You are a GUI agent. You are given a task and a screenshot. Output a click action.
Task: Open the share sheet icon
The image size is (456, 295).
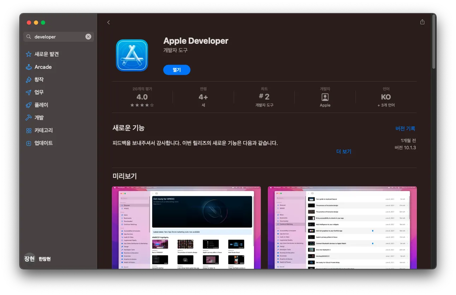pos(422,22)
